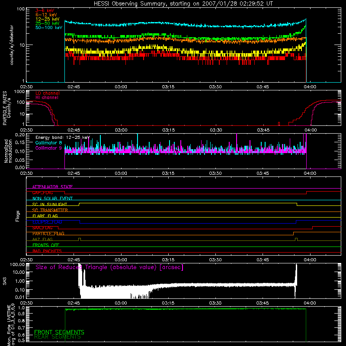Image resolution: width=346 pixels, height=346 pixels.
Task: Click the SC_IN_SUNLIGHT flag label
Action: (50, 204)
